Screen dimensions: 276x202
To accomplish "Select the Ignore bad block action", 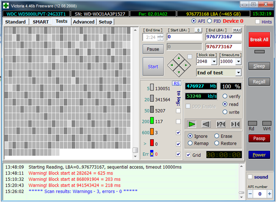I will [x=190, y=136].
